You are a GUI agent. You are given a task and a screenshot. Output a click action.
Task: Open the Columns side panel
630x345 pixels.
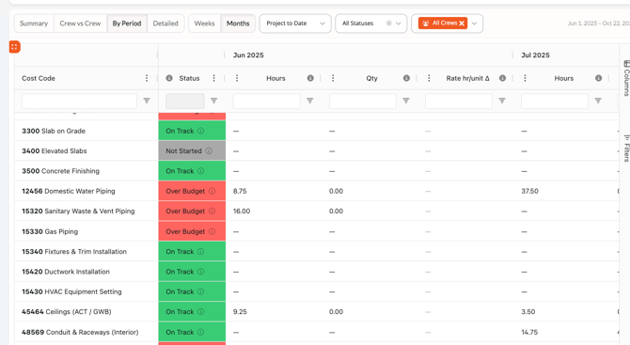pyautogui.click(x=626, y=78)
